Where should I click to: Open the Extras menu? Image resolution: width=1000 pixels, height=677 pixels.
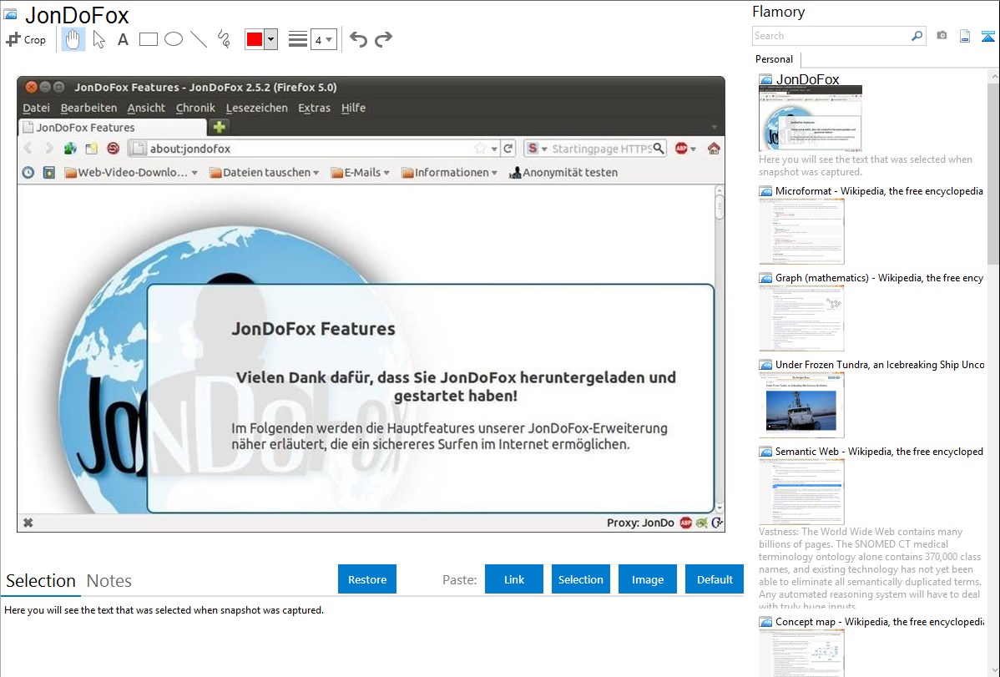(x=315, y=108)
